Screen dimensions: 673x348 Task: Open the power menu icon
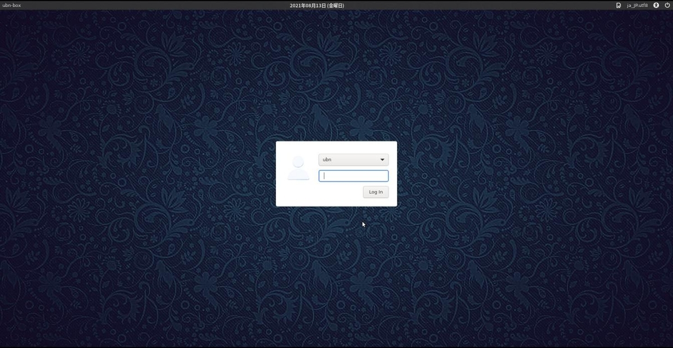tap(666, 5)
